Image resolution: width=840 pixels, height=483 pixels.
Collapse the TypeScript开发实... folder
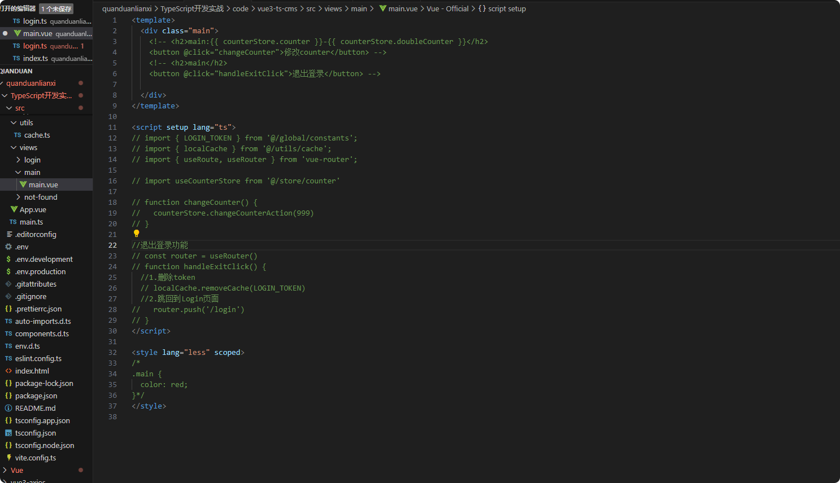(5, 95)
